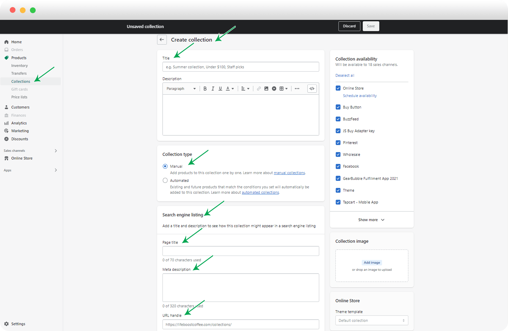This screenshot has height=331, width=508.
Task: Select the Automated collection type
Action: tap(165, 180)
